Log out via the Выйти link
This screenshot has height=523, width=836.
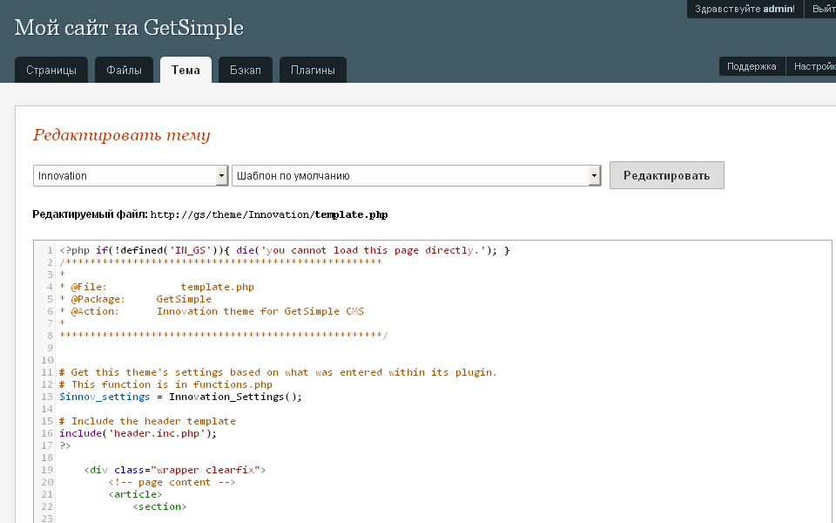pos(823,9)
